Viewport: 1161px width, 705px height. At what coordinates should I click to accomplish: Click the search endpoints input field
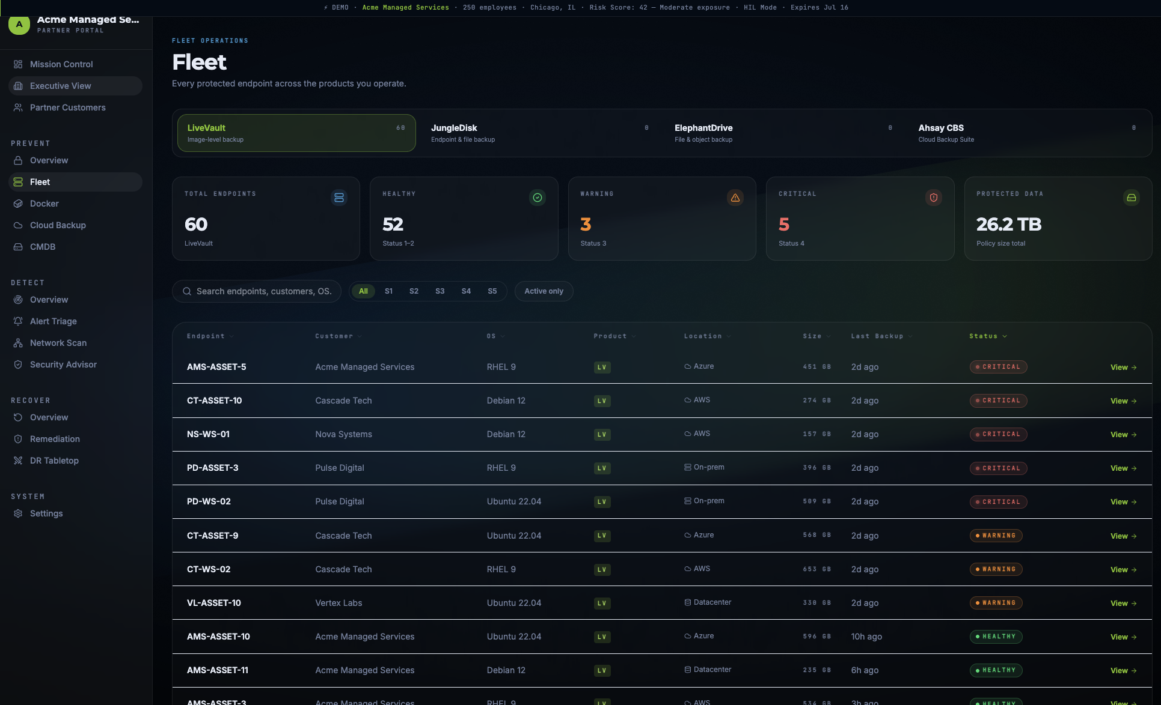click(x=257, y=291)
